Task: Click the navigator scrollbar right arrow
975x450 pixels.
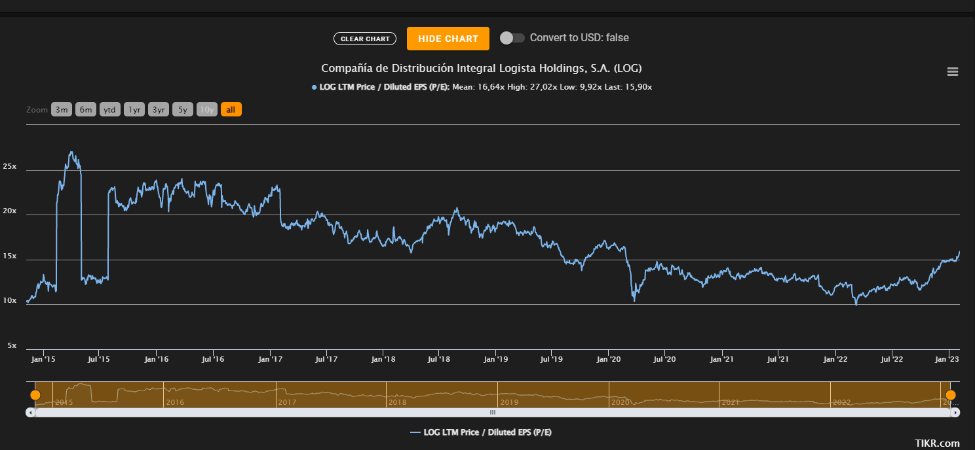Action: pos(955,413)
